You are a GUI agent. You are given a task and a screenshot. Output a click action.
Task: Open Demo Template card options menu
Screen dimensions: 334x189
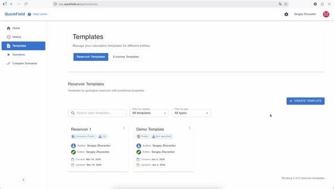(189, 128)
